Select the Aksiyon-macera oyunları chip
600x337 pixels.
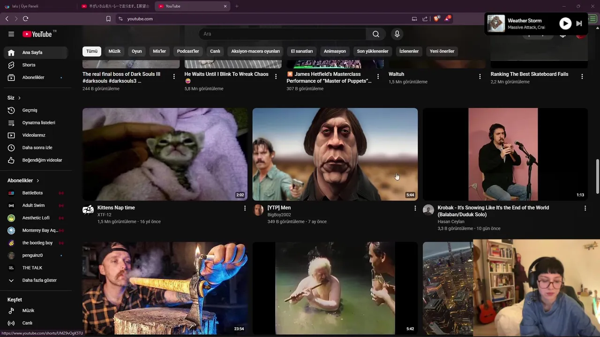tap(255, 51)
